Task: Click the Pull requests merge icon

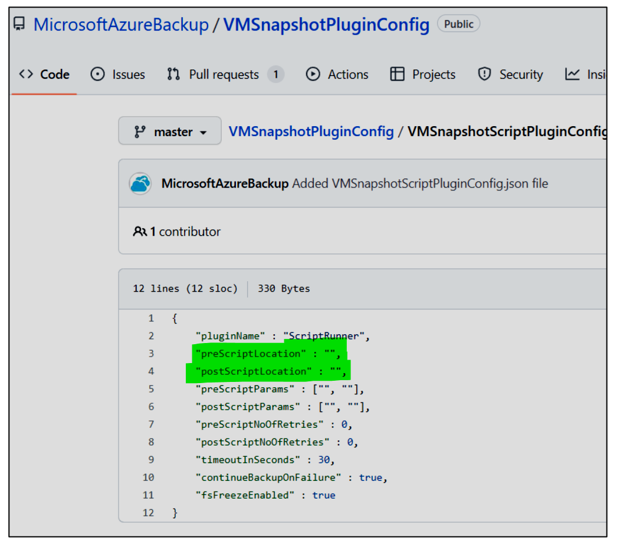Action: click(x=173, y=74)
